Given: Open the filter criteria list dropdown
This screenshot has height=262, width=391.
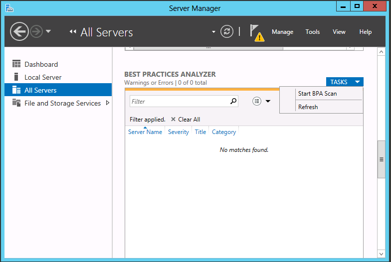Looking at the screenshot, I should click(x=261, y=101).
